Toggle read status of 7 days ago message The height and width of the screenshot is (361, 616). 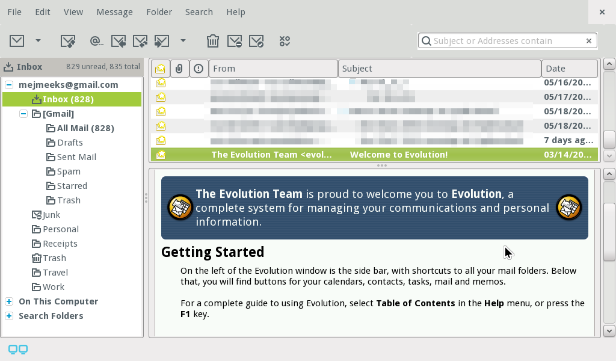coord(160,141)
